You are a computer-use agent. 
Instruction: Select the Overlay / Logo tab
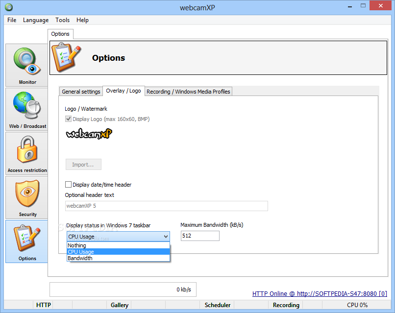tap(123, 91)
